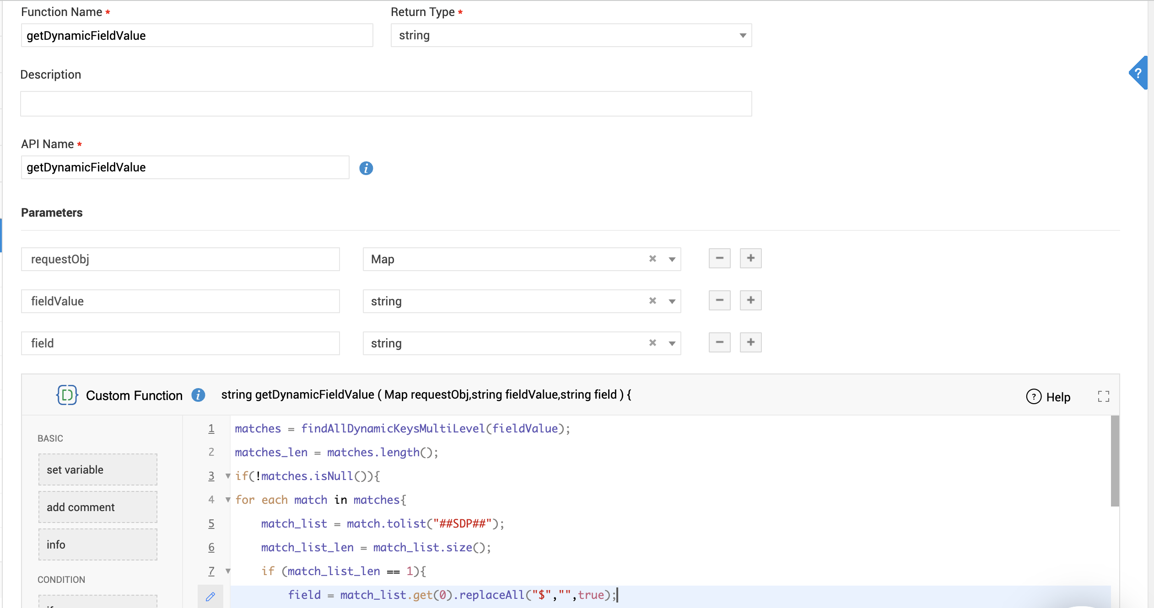Screen dimensions: 1154x608
Task: Remove the field parameter row
Action: pos(719,343)
